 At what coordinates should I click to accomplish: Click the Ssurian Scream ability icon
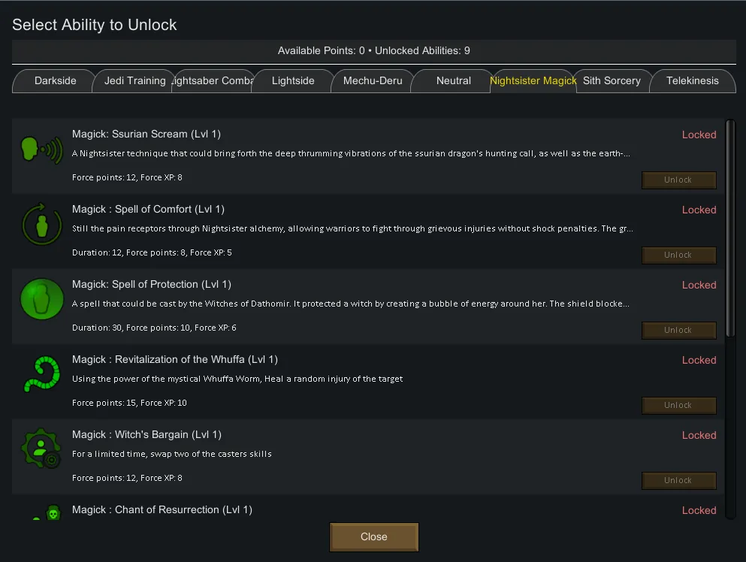pos(41,149)
